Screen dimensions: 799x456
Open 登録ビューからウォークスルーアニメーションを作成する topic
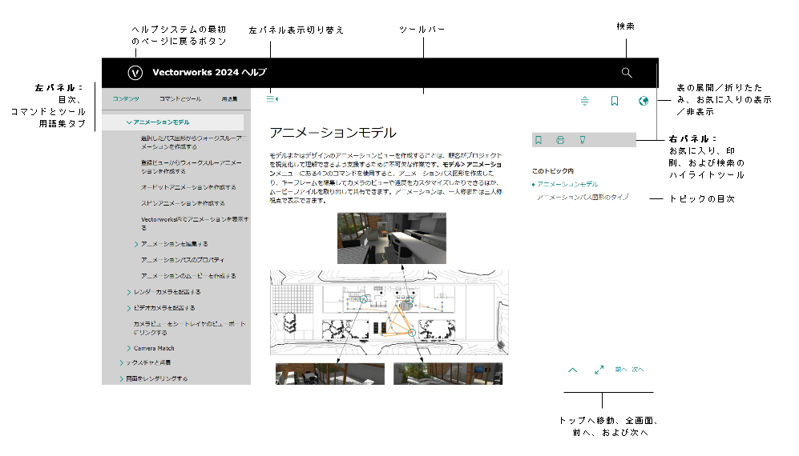pos(192,167)
